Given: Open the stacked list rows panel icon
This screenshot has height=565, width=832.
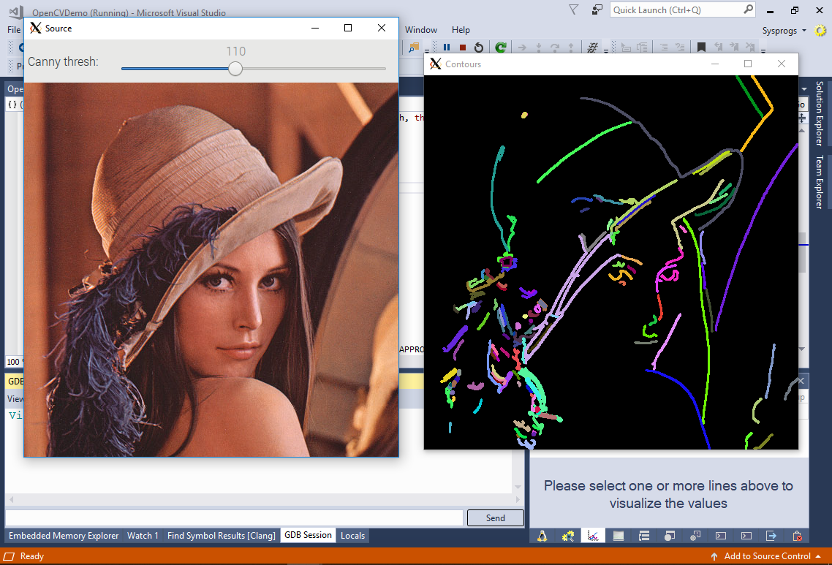Looking at the screenshot, I should [643, 536].
